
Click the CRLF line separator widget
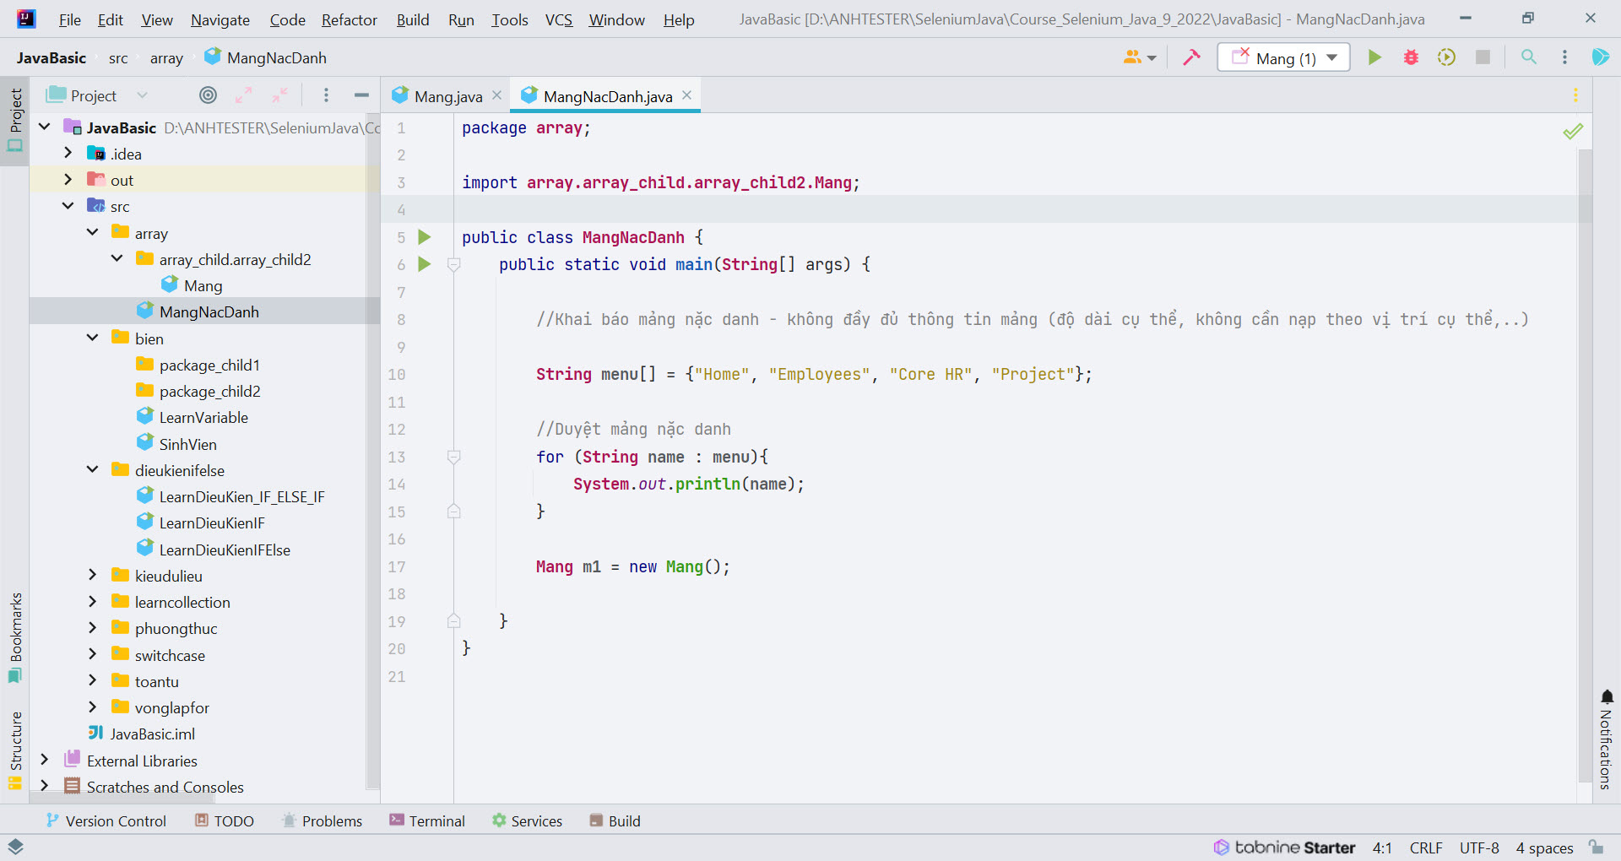(x=1426, y=847)
